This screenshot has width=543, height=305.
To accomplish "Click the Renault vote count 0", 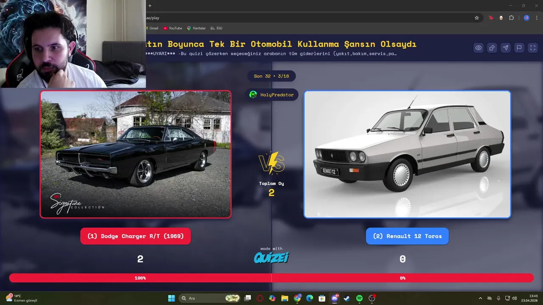I will pyautogui.click(x=403, y=259).
